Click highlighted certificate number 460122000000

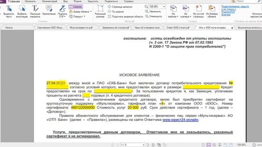tap(83, 108)
